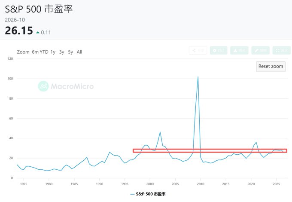292x202 pixels.
Task: Set chart zoom range to 5y
Action: (x=70, y=52)
